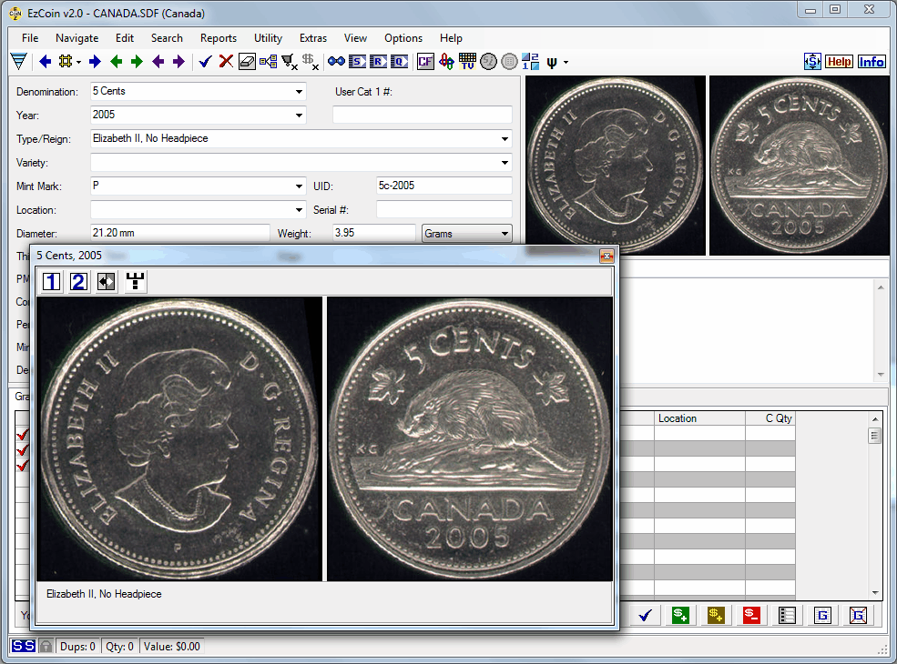Screen dimensions: 897x664
Task: Open the Year dropdown
Action: click(299, 115)
